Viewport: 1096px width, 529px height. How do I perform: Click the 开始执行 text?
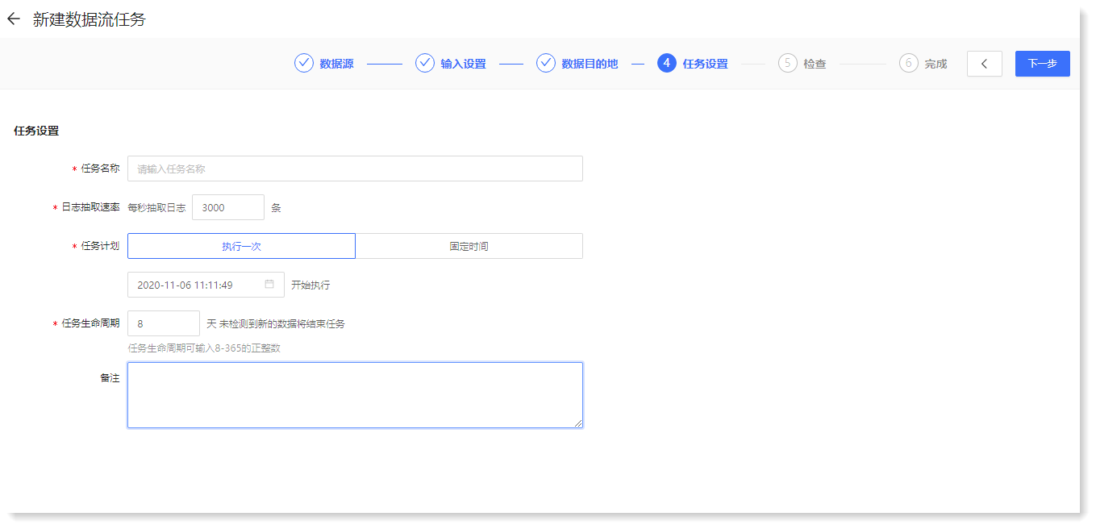(x=310, y=285)
